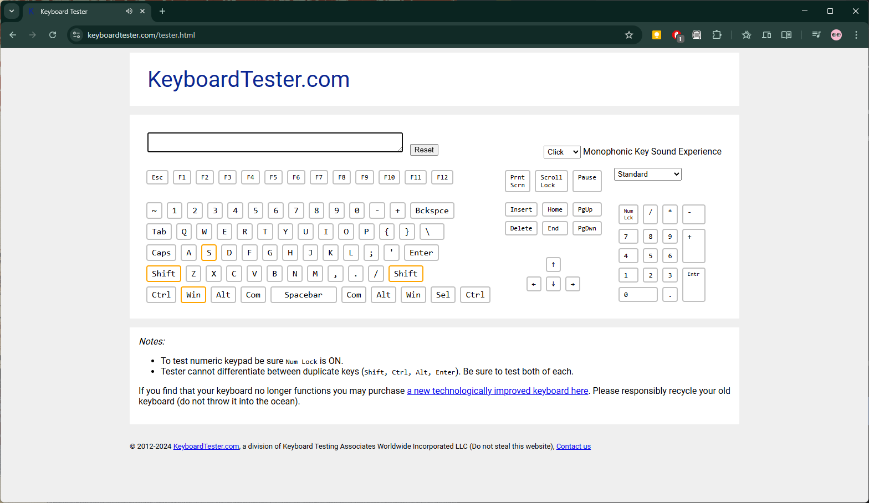Open the browser favorites star list icon
Screen dimensions: 869x503
pyautogui.click(x=747, y=35)
